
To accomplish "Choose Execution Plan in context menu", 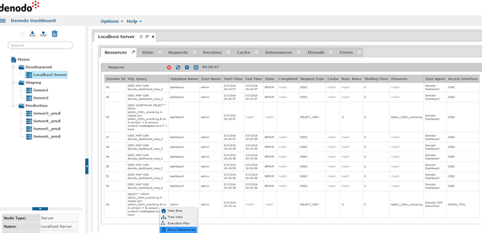I will [178, 223].
